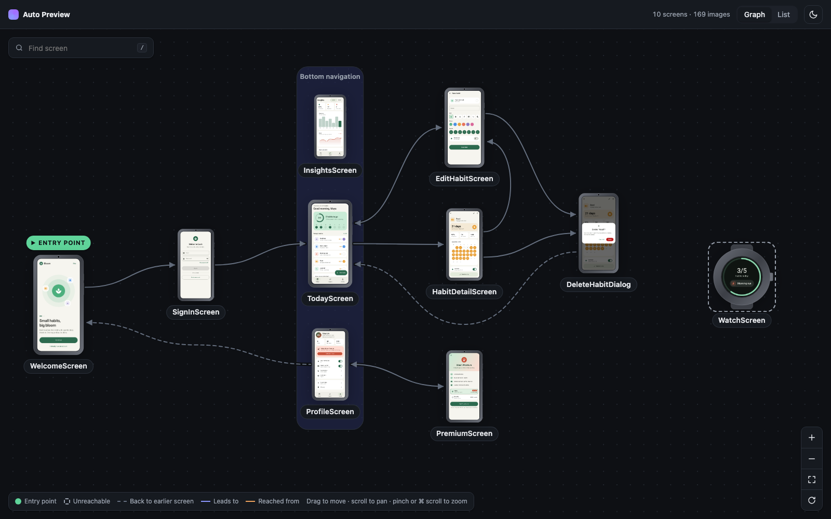Viewport: 831px width, 519px height.
Task: Click the Unreachable legend item
Action: point(87,501)
